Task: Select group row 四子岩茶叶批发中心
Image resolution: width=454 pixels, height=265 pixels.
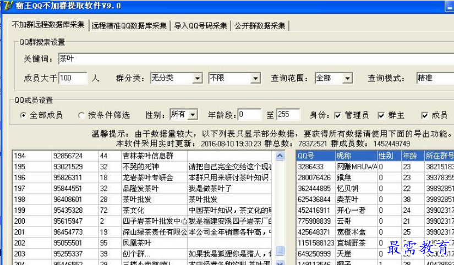Action: tap(142, 221)
